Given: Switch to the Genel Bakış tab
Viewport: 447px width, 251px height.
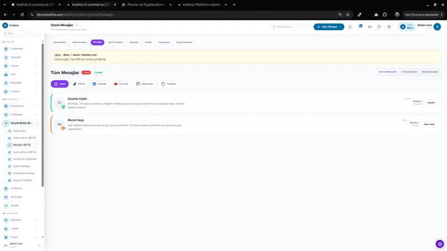Looking at the screenshot, I should pos(59,42).
